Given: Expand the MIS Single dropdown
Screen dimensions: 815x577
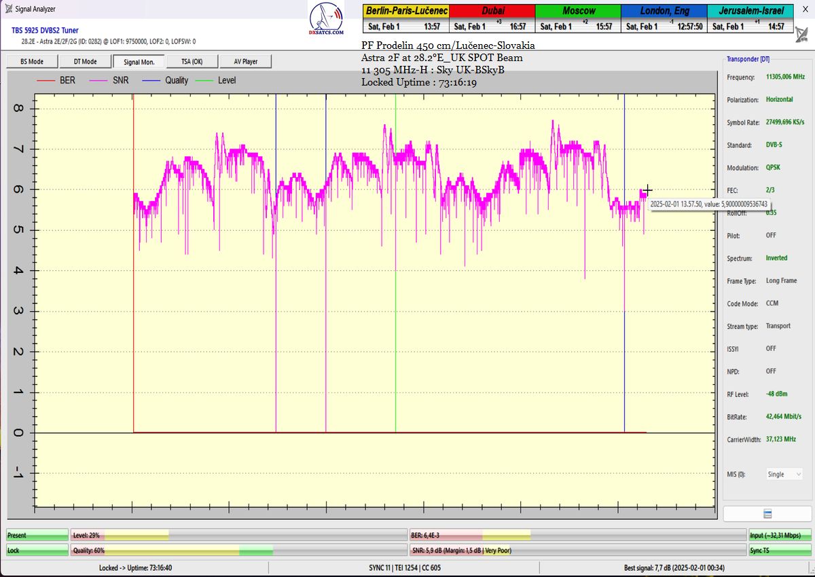Looking at the screenshot, I should pos(784,474).
